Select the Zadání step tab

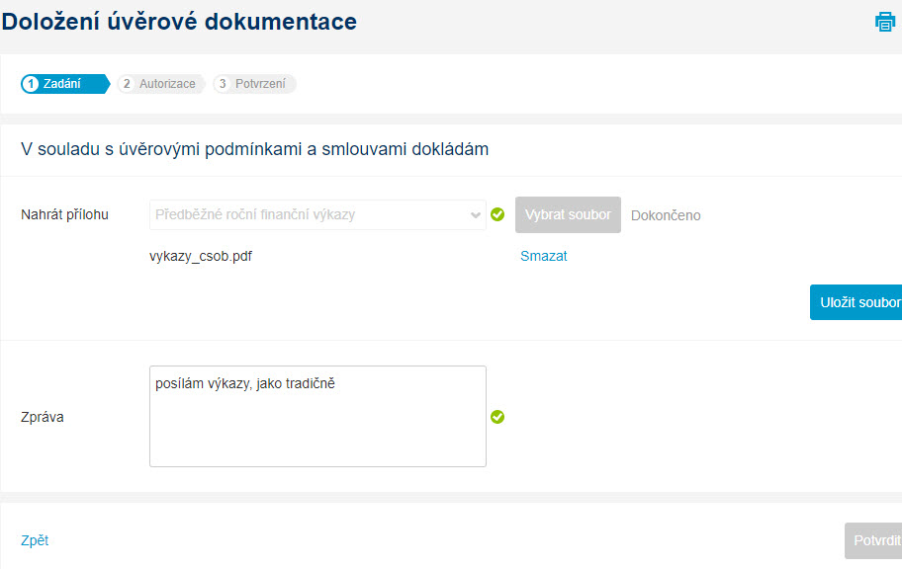point(65,84)
